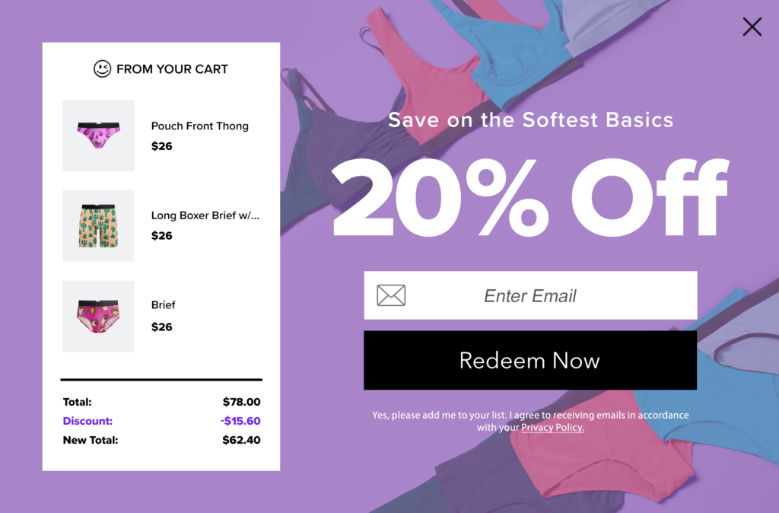Click the Brief product name
Viewport: 779px width, 513px height.
[x=163, y=304]
